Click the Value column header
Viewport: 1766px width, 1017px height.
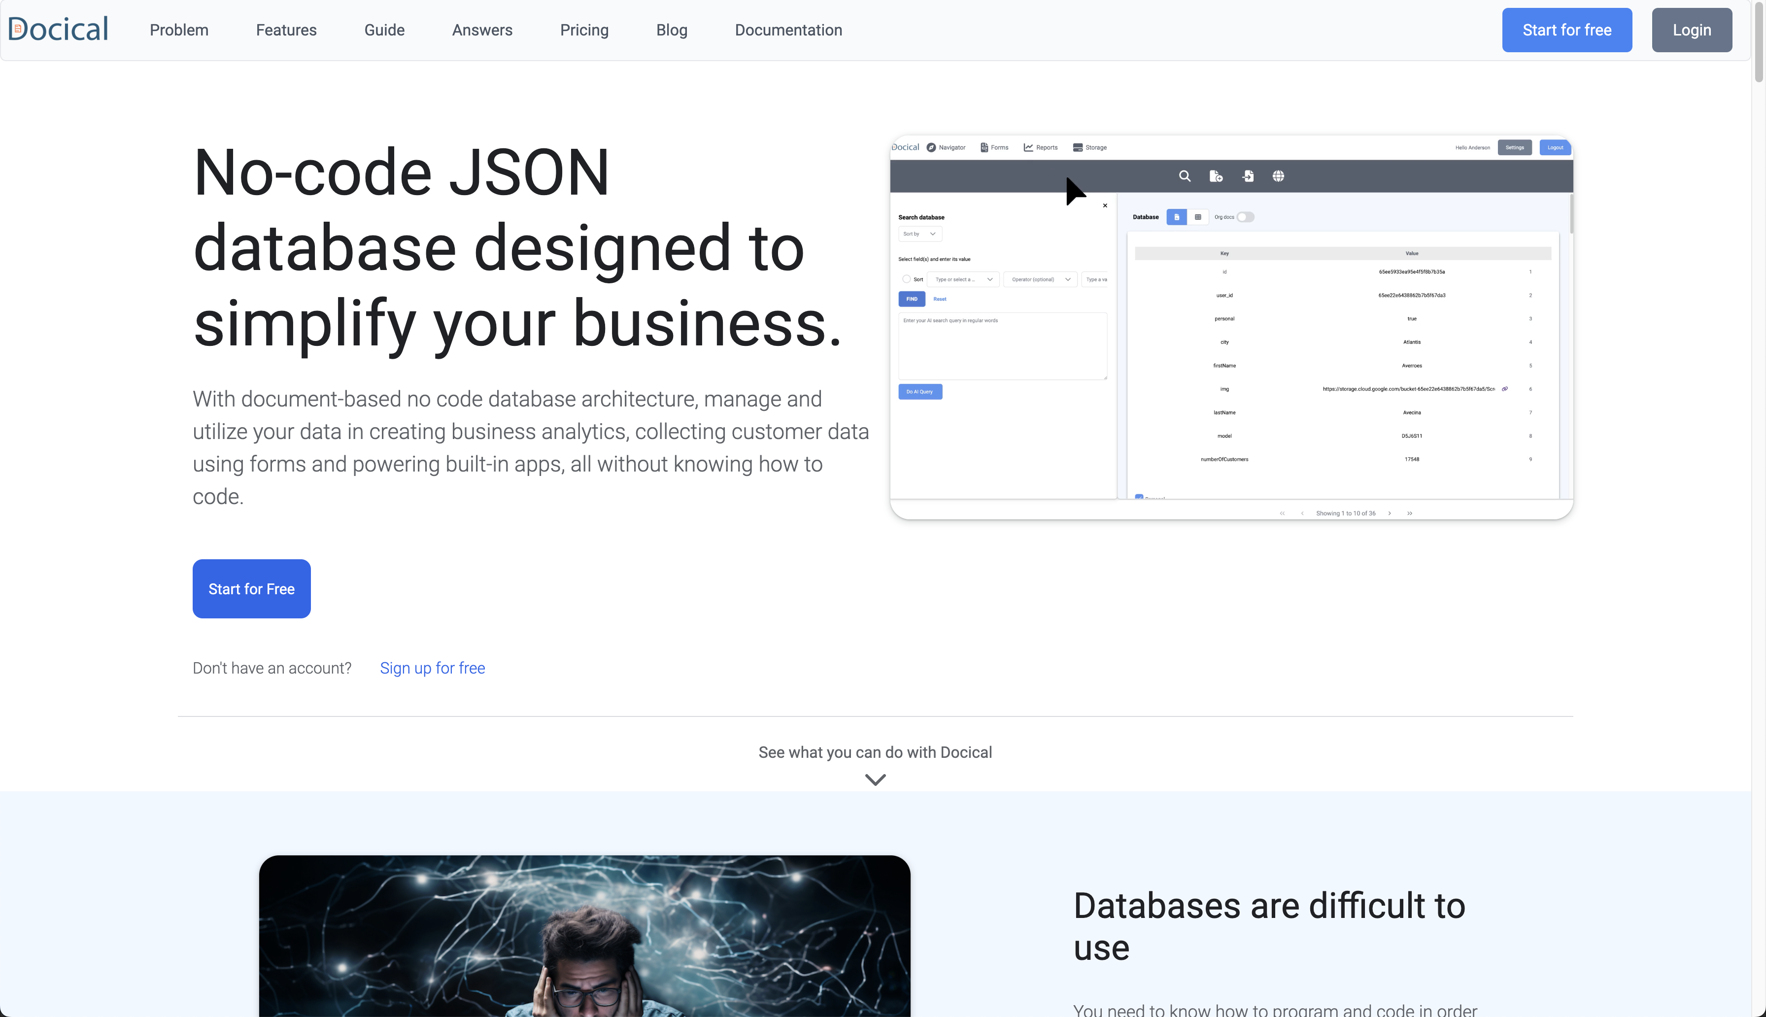tap(1412, 254)
